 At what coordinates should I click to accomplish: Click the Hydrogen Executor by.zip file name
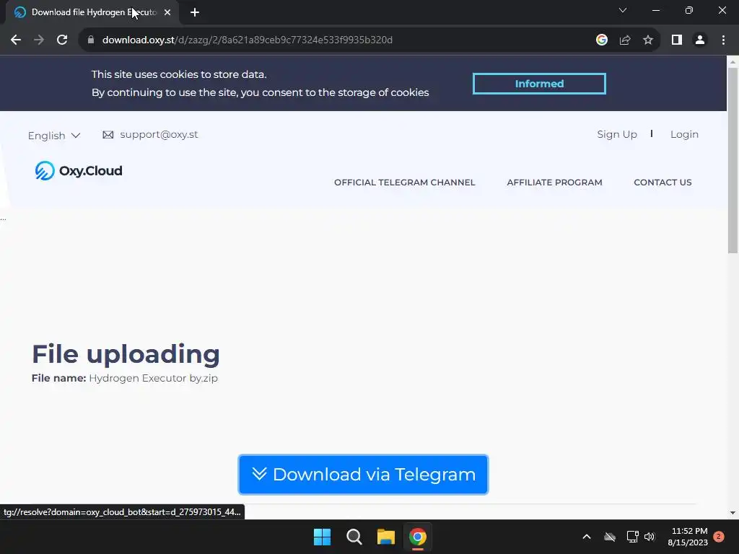(x=153, y=378)
